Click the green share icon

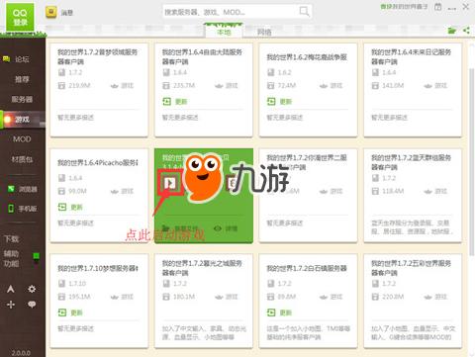466,31
